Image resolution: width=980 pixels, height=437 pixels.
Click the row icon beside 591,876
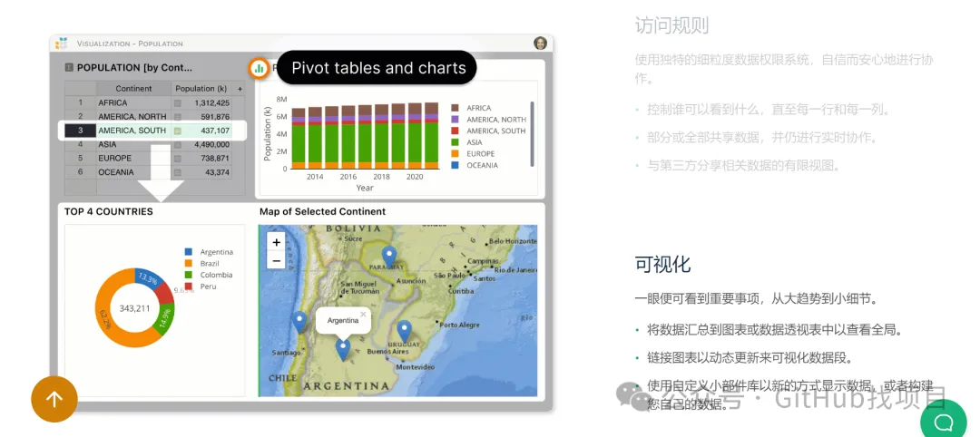(x=178, y=117)
